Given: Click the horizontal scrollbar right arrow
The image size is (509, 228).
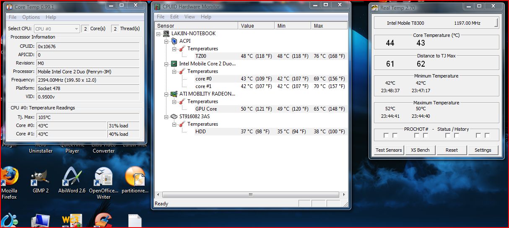Looking at the screenshot, I should pyautogui.click(x=343, y=195).
